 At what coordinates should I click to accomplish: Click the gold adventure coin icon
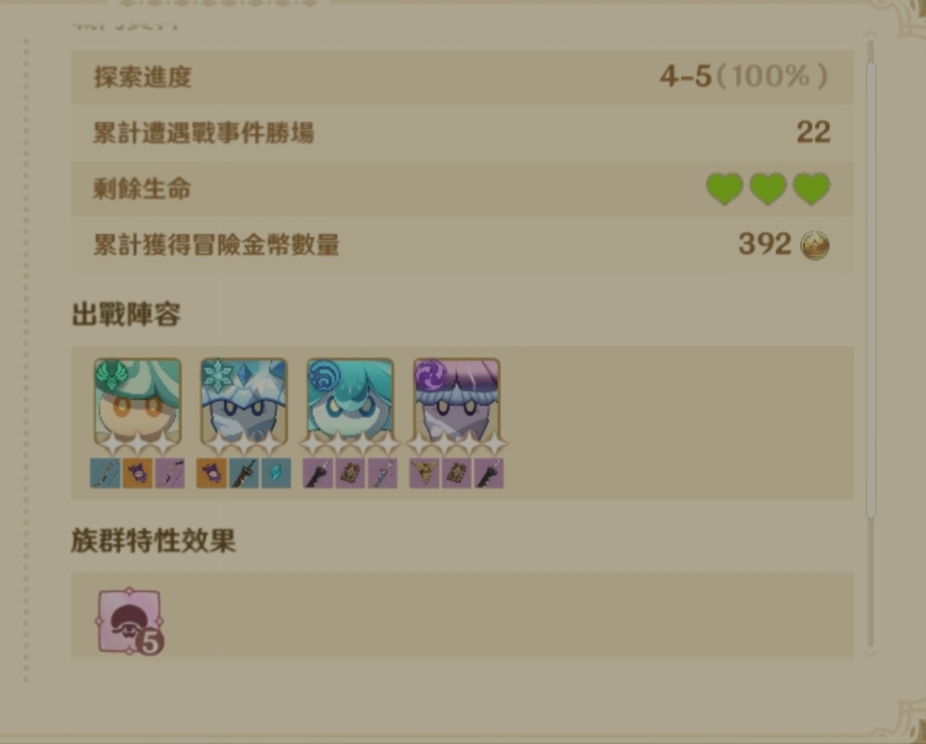pyautogui.click(x=815, y=244)
